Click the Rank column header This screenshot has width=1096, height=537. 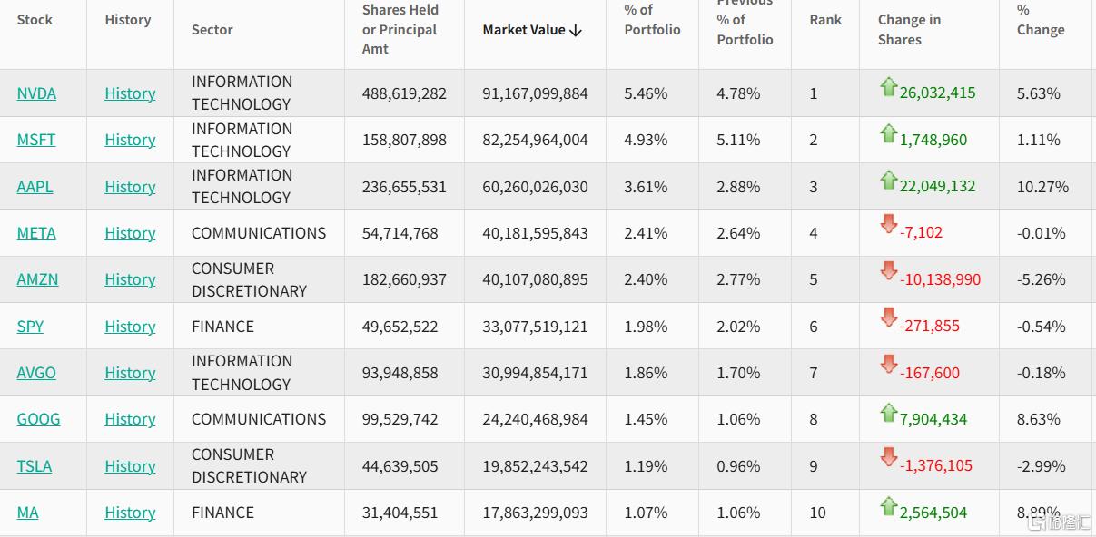(825, 20)
